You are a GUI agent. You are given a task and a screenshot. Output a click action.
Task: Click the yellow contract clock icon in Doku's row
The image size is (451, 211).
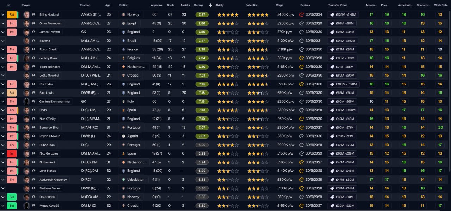pos(302,58)
